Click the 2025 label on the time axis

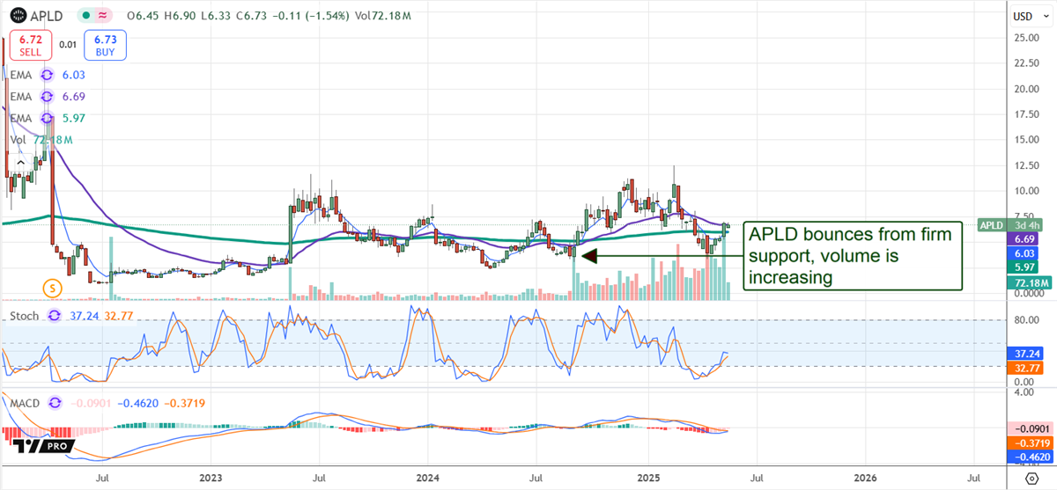click(x=647, y=479)
